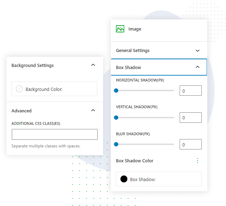The image size is (226, 206).
Task: Collapse the Advanced section chevron
Action: 93,110
